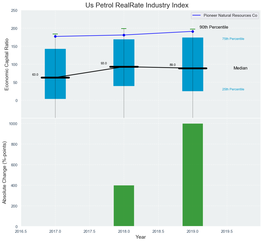
Task: Click the 90th Percentile annotation
Action: (214, 27)
